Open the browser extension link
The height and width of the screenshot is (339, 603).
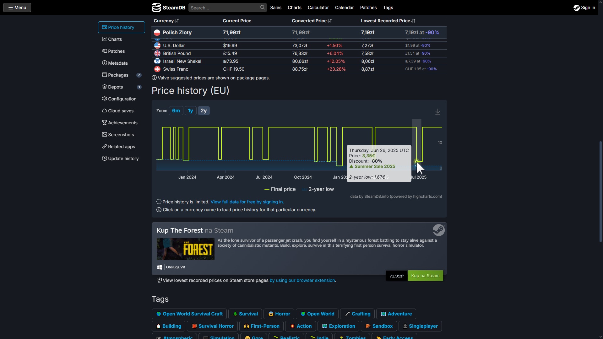302,280
